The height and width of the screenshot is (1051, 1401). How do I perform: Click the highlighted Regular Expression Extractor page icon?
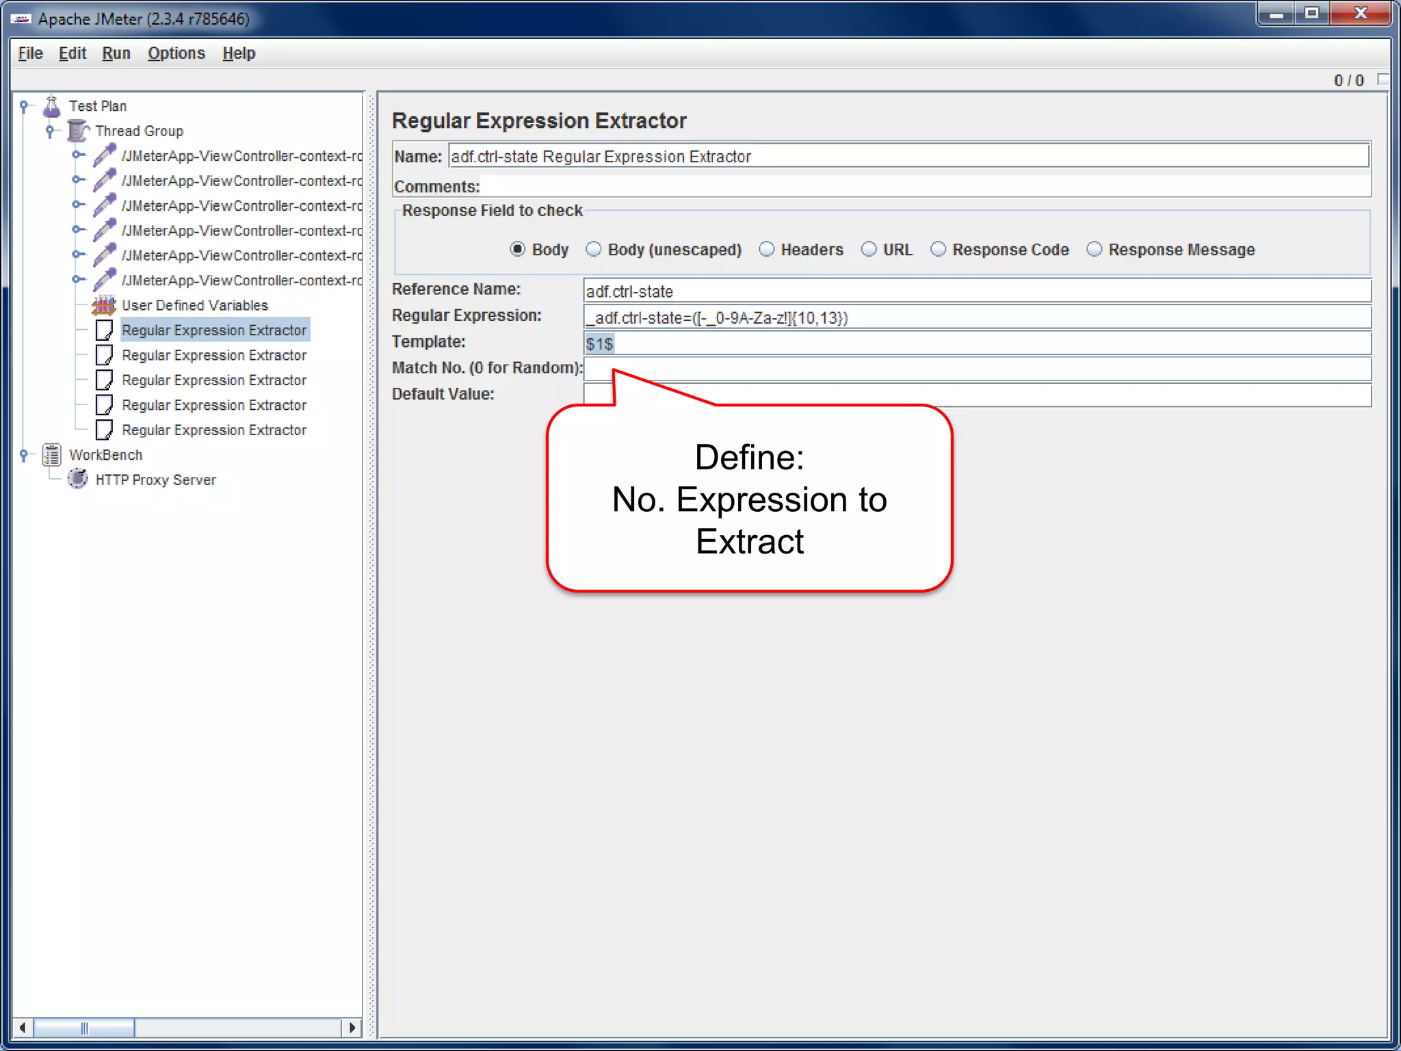click(x=104, y=330)
